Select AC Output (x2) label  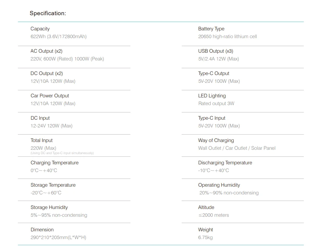[46, 51]
